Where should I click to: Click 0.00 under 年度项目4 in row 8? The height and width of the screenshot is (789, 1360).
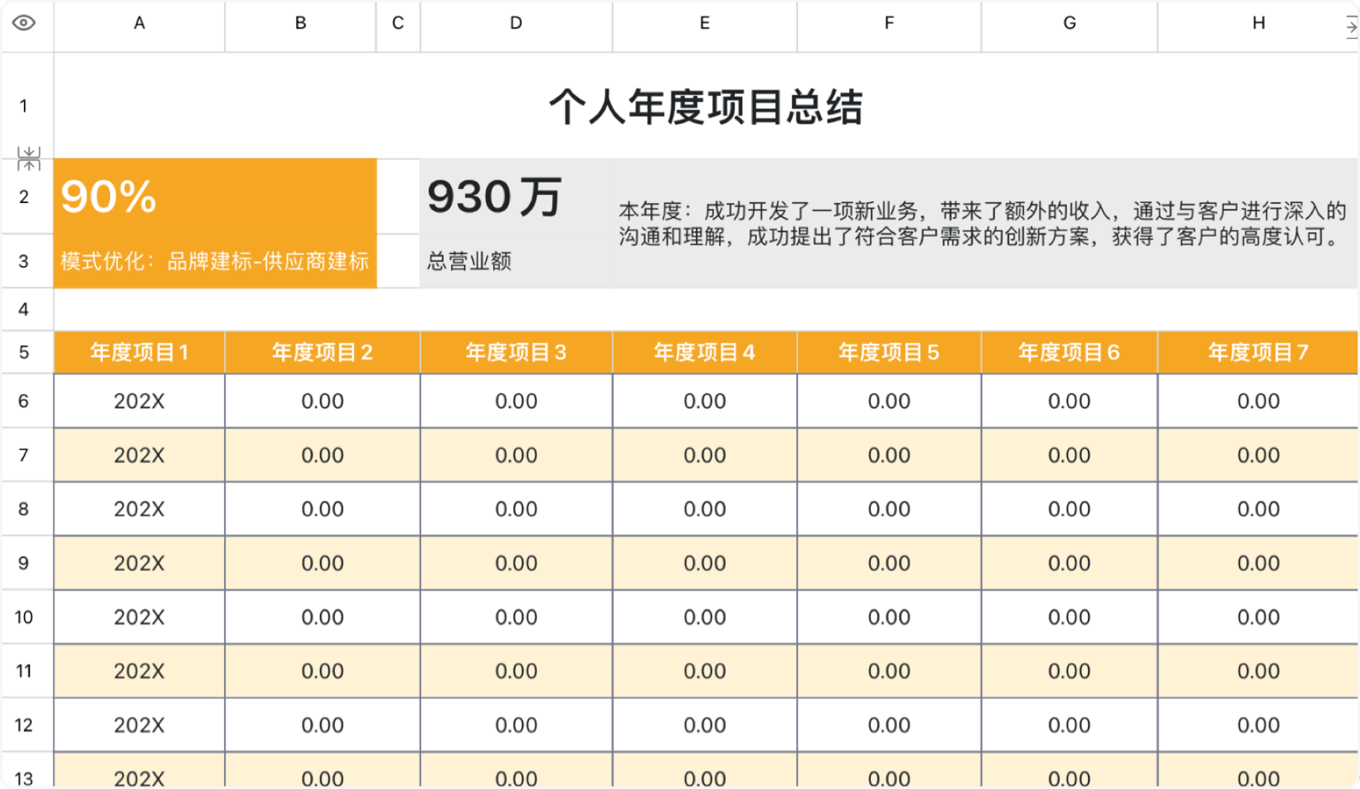pyautogui.click(x=705, y=509)
